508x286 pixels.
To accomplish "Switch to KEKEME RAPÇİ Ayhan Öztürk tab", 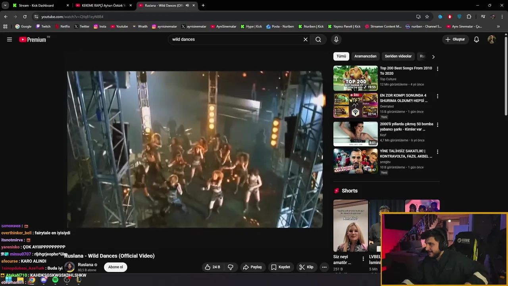I will pyautogui.click(x=105, y=6).
